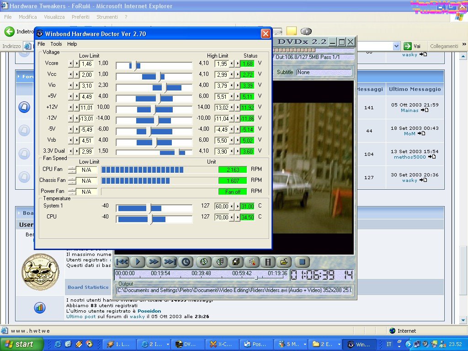
Task: Click the DVDx timeline position marker
Action: pyautogui.click(x=256, y=278)
